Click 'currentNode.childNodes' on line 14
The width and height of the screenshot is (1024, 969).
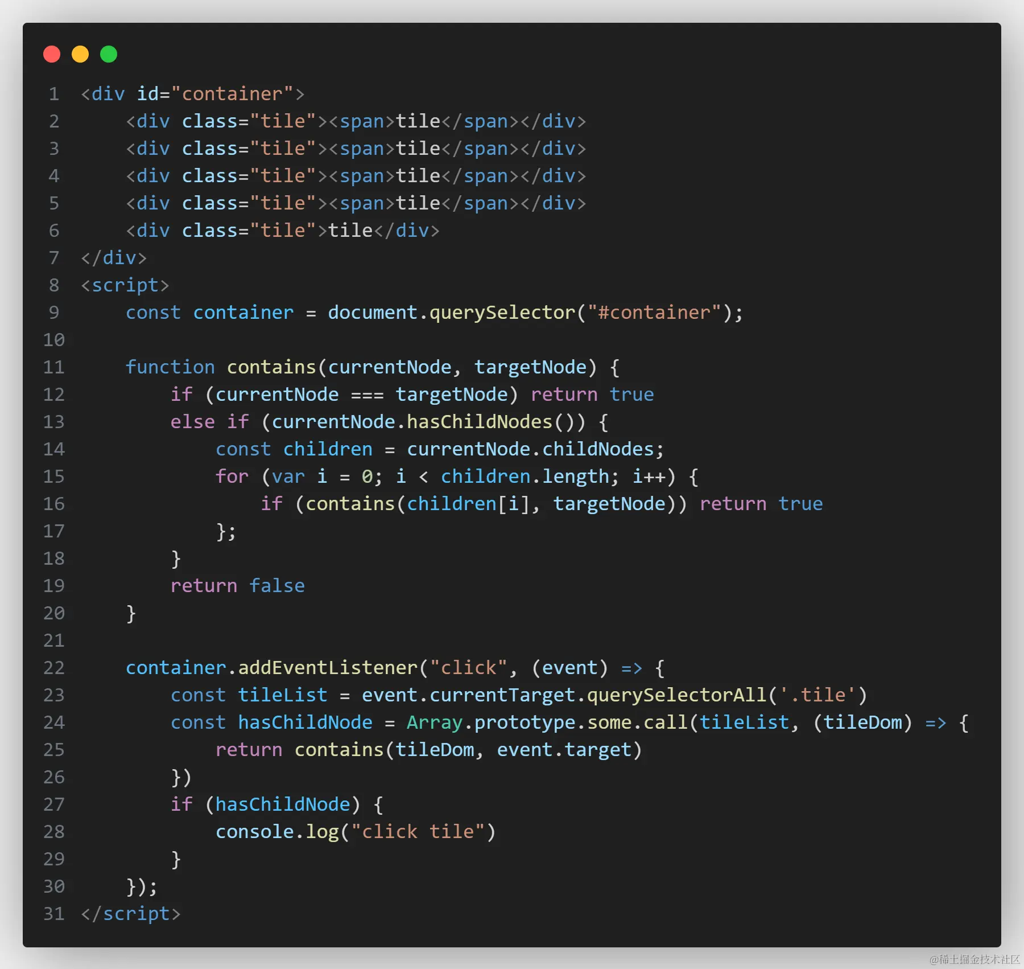point(530,449)
